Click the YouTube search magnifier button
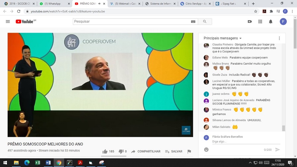297x167 pixels. tap(205, 22)
